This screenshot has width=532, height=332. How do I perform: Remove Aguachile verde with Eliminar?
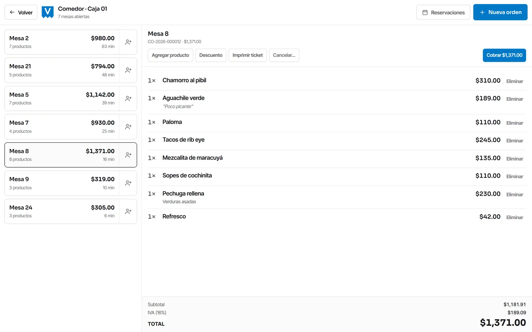[514, 99]
